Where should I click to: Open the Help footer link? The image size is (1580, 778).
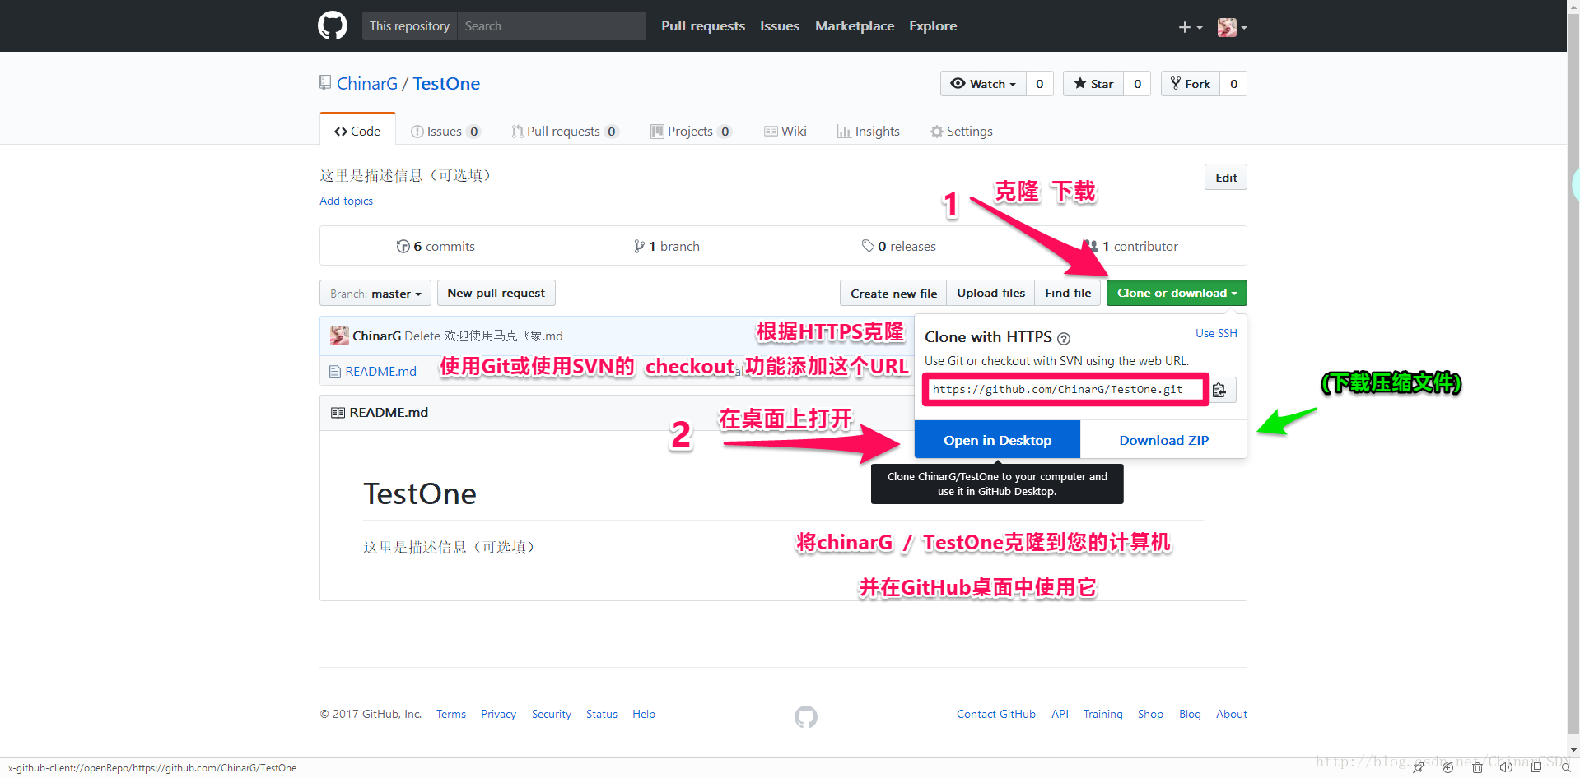tap(644, 714)
